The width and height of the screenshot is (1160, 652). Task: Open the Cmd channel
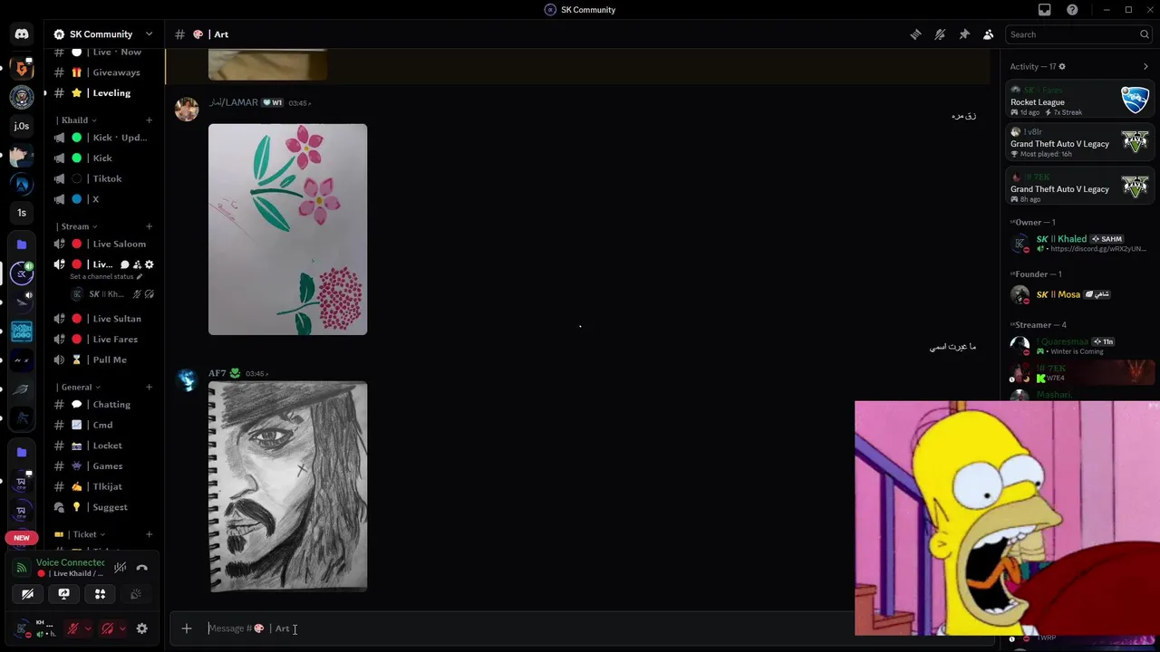[103, 426]
